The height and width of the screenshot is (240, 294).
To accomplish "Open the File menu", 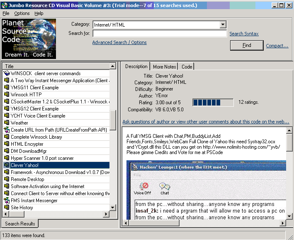I will 6,13.
